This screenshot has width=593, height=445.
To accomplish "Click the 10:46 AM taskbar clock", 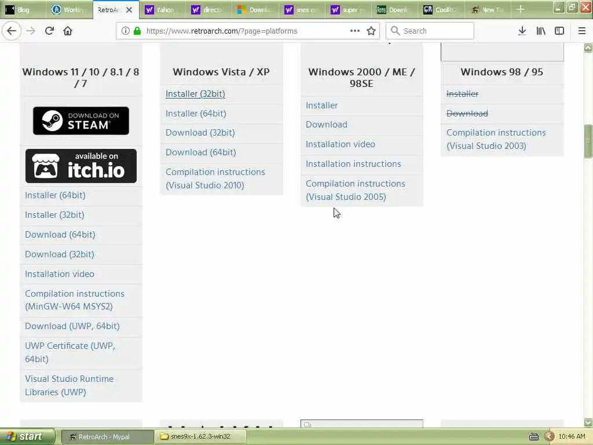I will [x=572, y=437].
